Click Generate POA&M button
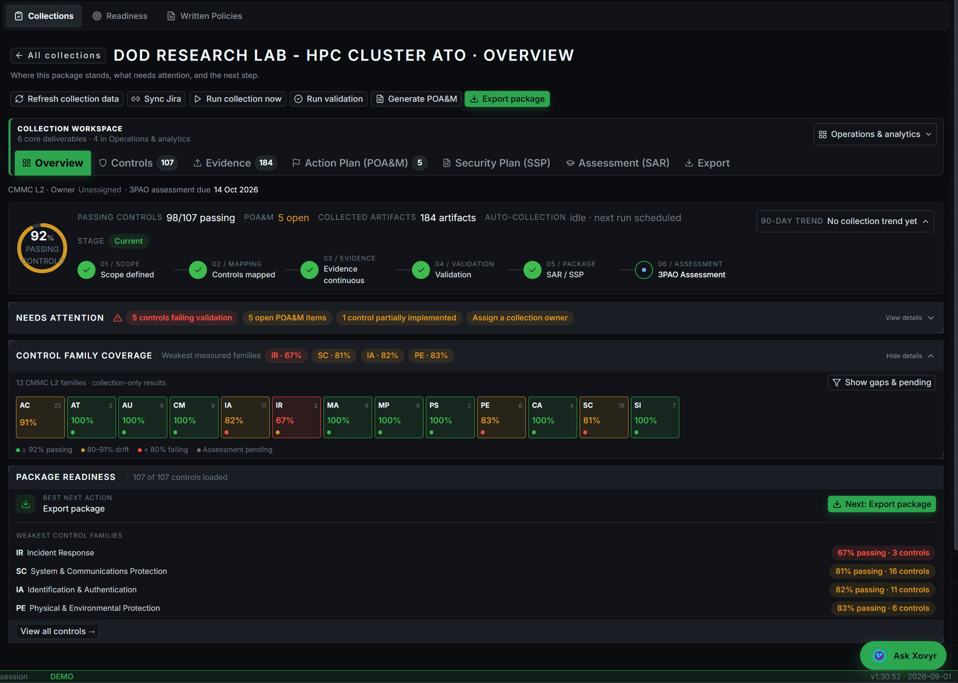The width and height of the screenshot is (958, 683). [416, 99]
